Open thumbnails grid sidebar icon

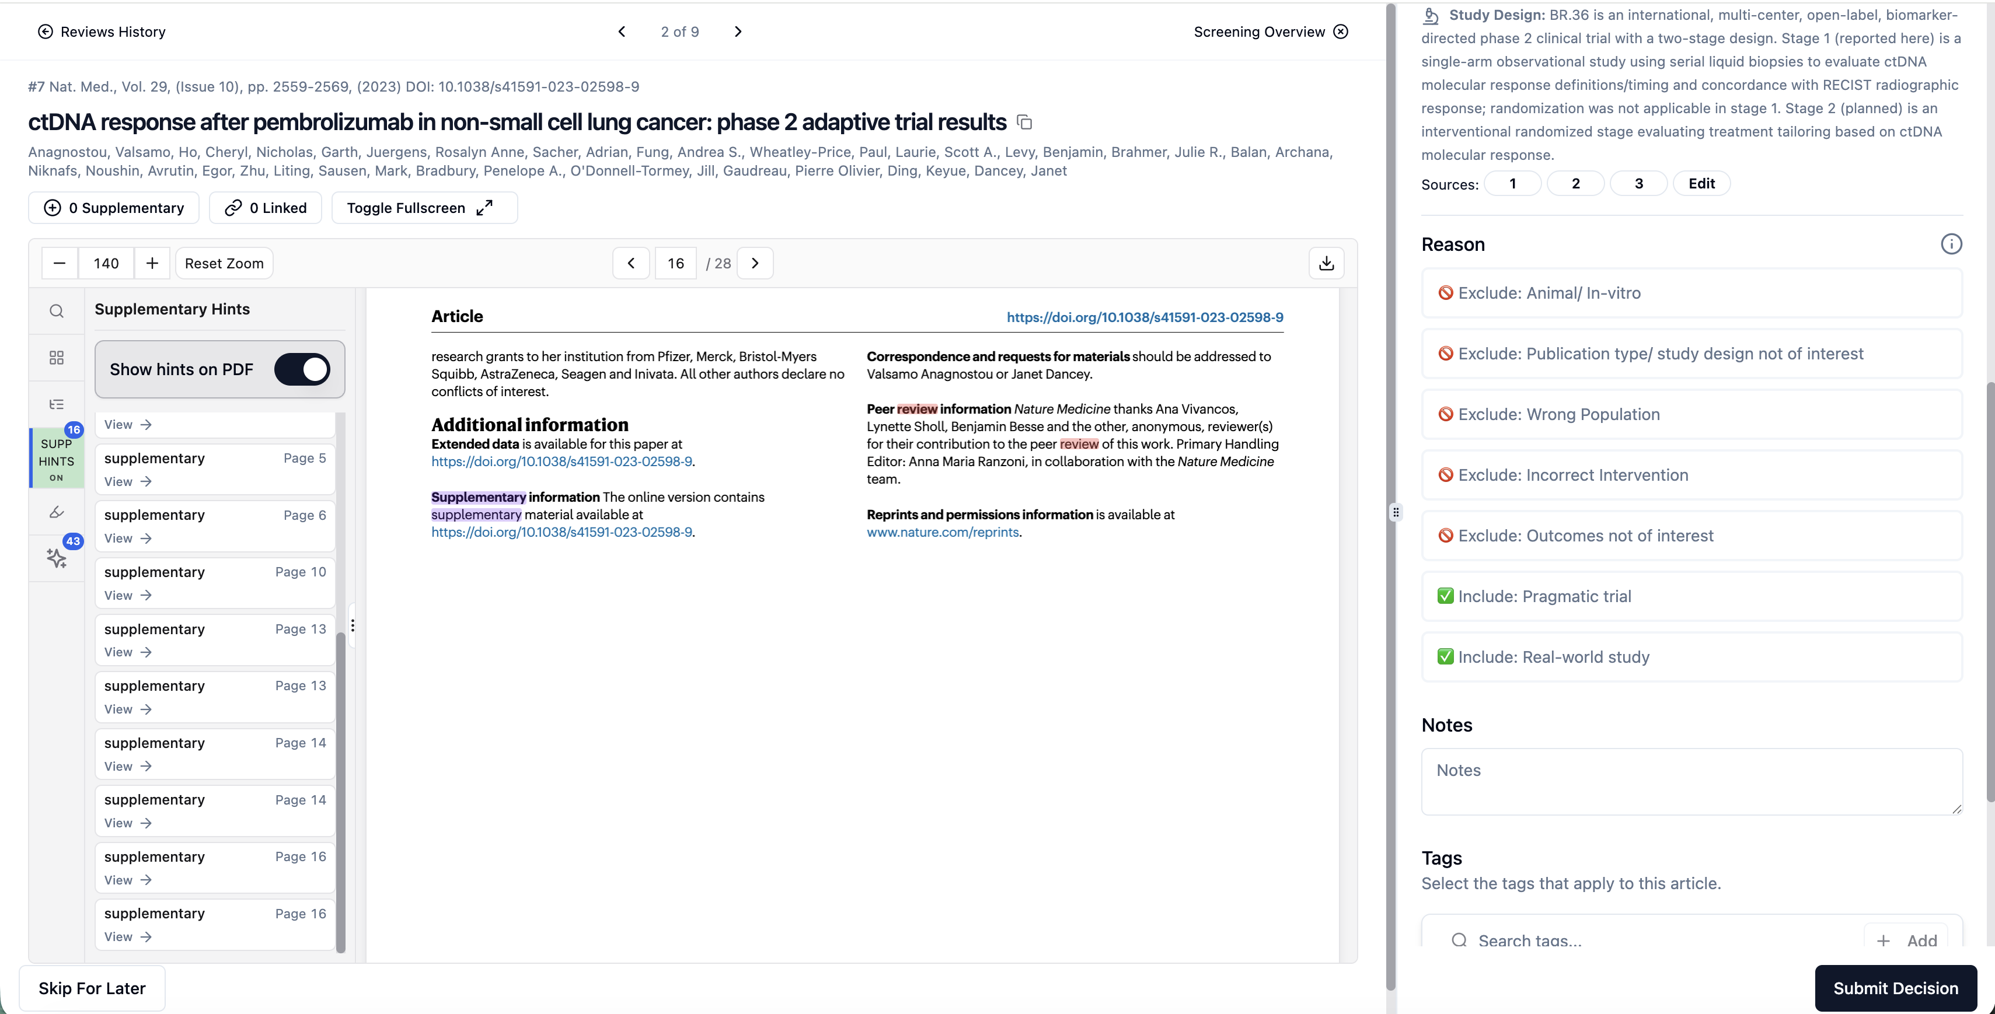click(x=57, y=358)
